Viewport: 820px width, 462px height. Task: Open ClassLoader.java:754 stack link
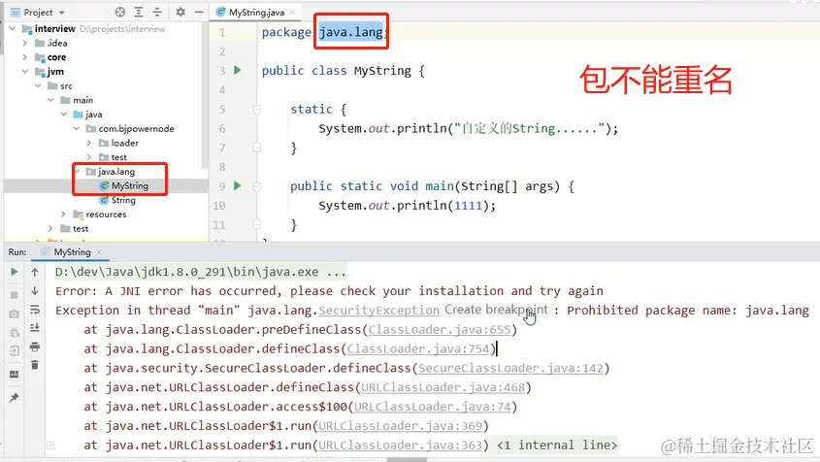click(x=418, y=349)
